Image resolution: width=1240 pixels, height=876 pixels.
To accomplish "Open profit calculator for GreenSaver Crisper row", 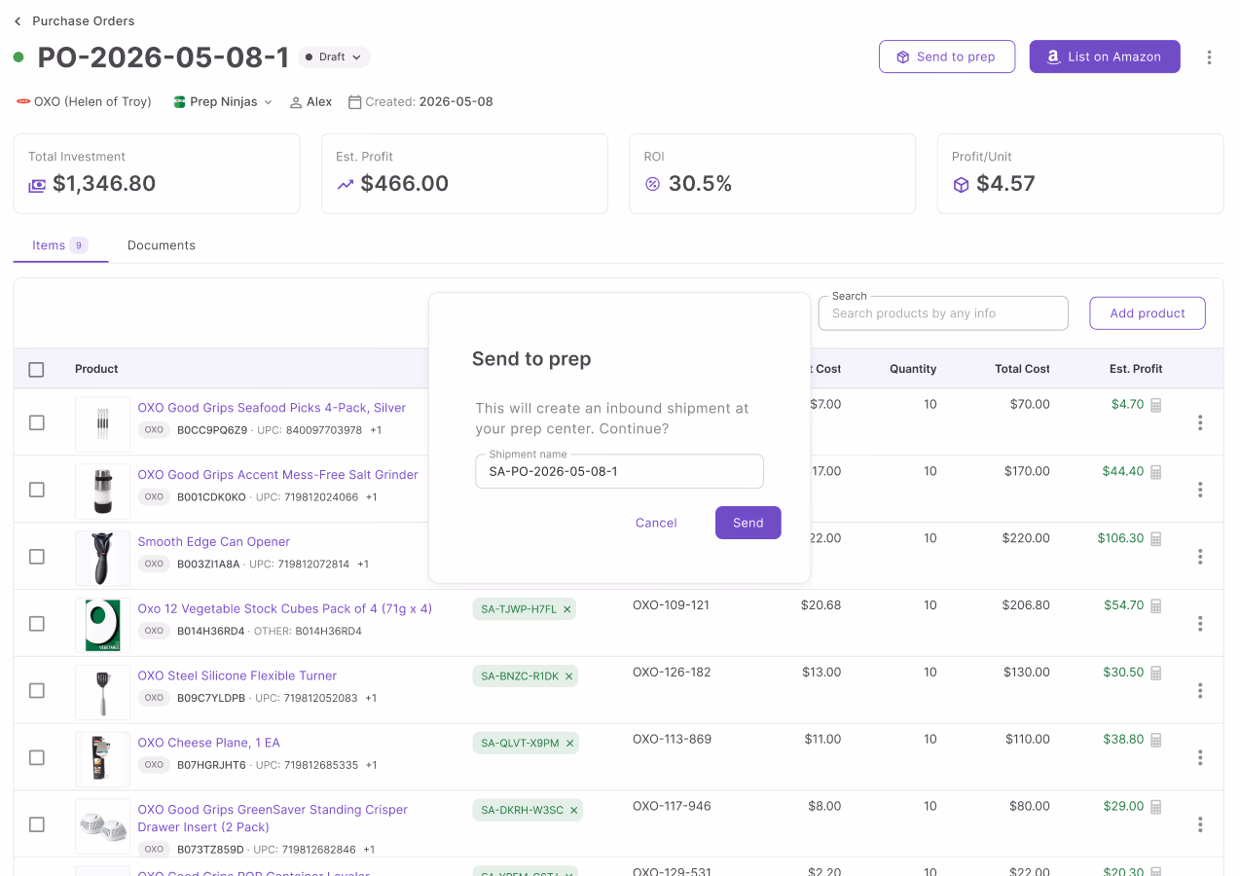I will (x=1156, y=808).
